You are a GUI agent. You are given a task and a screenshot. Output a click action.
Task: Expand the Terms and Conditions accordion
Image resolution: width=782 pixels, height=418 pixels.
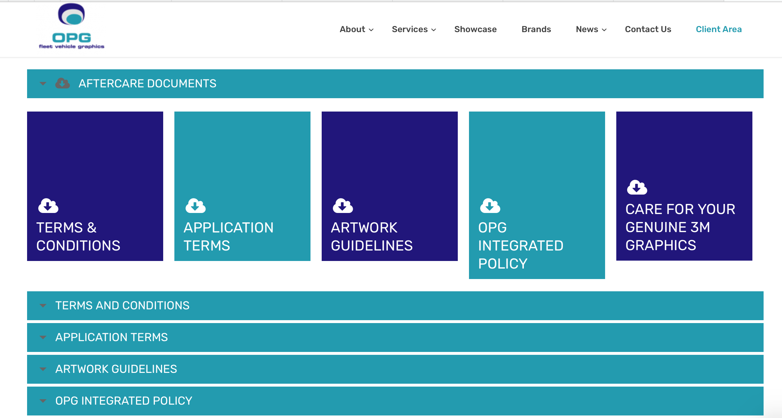pos(395,306)
